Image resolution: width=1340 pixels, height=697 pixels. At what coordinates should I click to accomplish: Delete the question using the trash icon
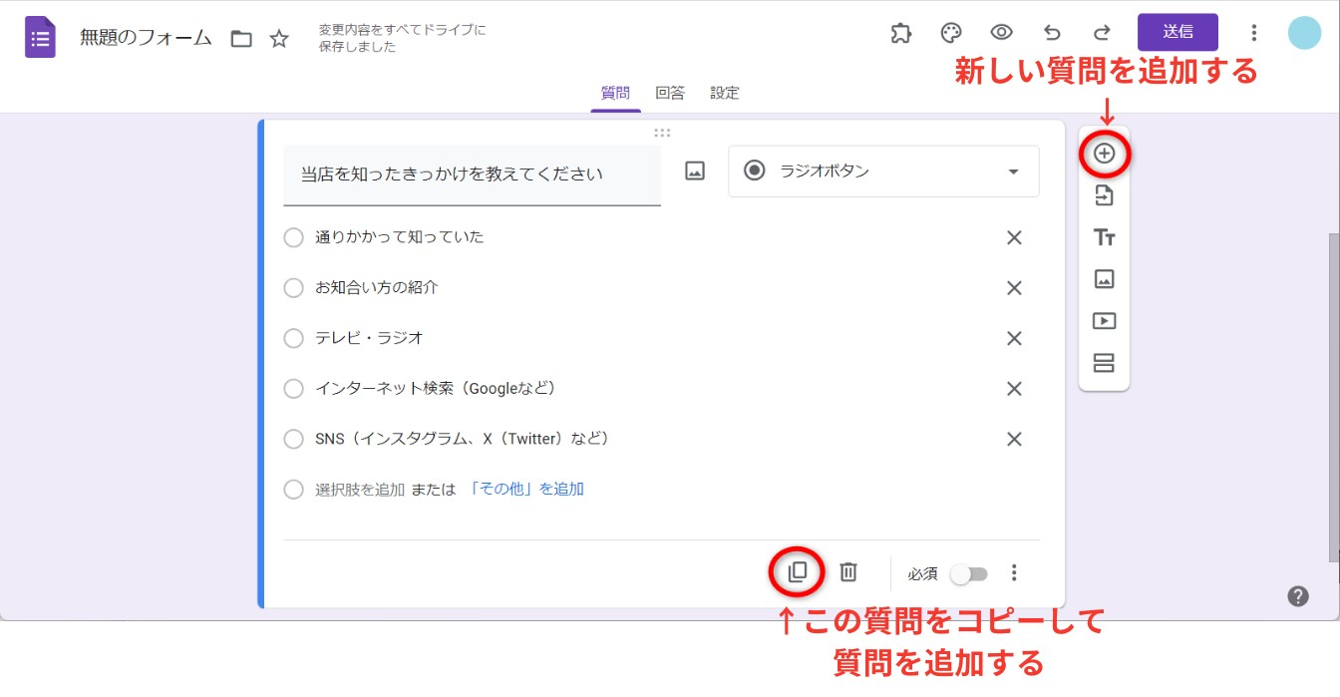pos(847,572)
